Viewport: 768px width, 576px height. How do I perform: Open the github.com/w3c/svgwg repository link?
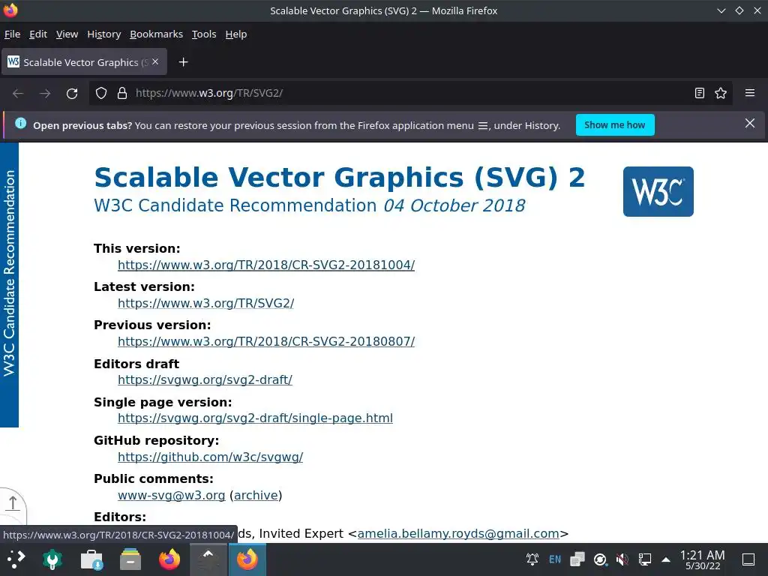(x=211, y=457)
